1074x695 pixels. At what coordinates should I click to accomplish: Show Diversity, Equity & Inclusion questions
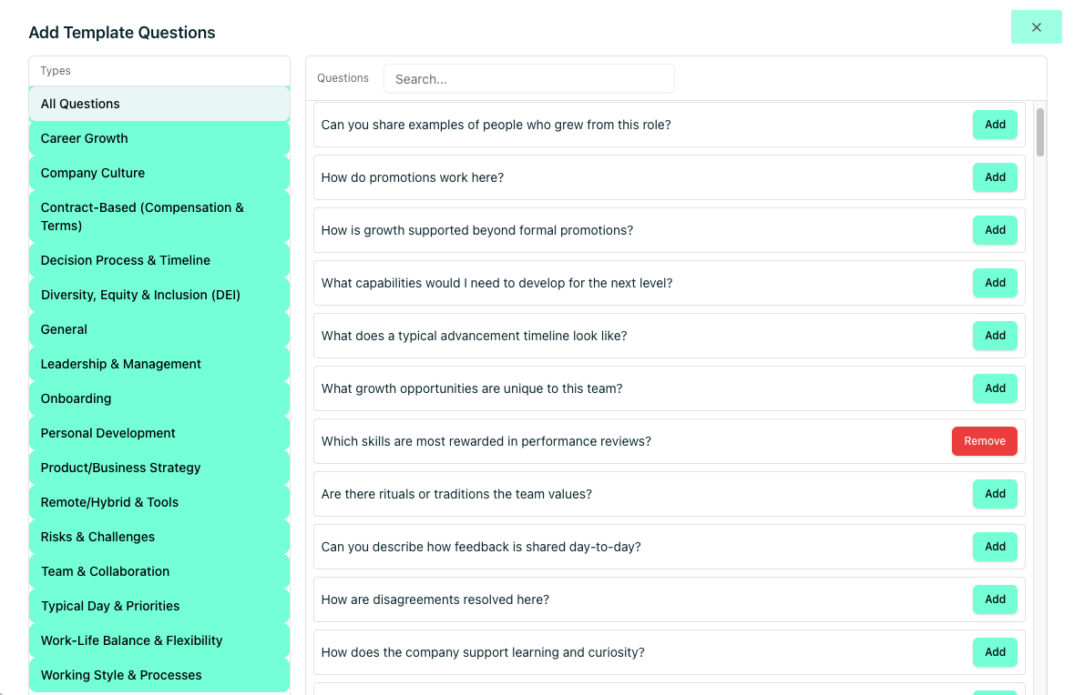pos(159,295)
